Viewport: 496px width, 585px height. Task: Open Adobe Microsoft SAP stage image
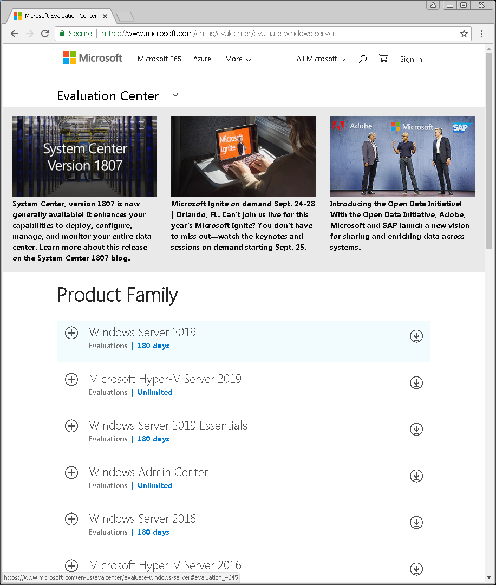[402, 157]
